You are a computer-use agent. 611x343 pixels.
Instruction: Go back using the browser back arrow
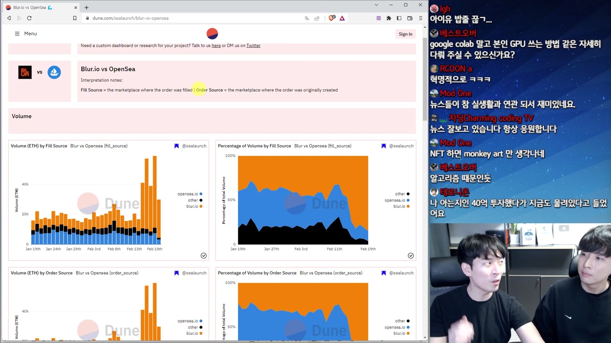click(x=9, y=18)
